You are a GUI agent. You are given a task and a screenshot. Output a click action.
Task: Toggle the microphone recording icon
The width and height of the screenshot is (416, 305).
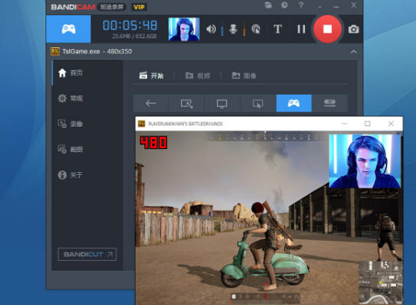[x=233, y=29]
